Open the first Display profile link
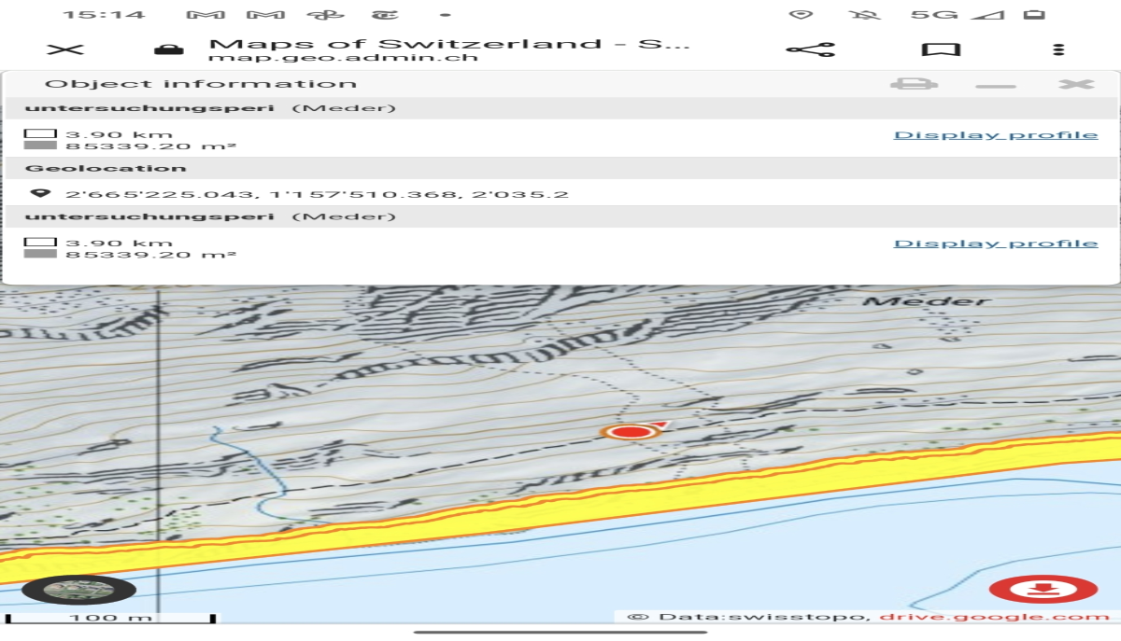This screenshot has height=641, width=1121. click(995, 134)
